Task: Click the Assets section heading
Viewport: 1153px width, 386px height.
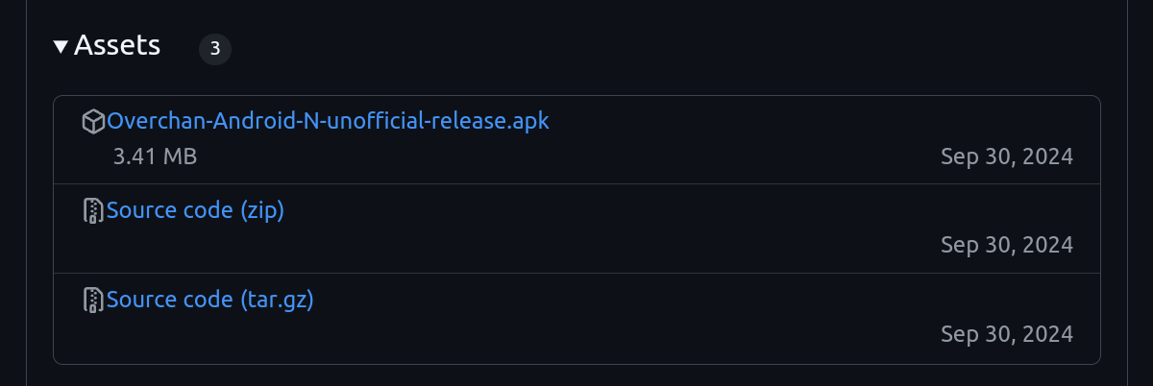Action: pos(116,45)
